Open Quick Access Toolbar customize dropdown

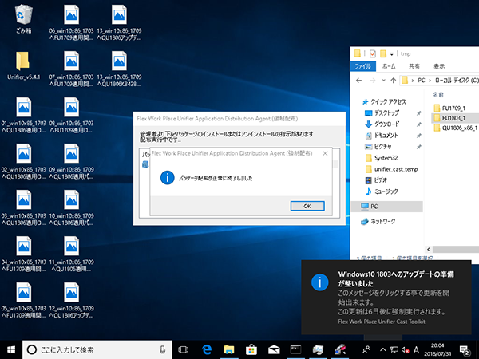point(392,54)
